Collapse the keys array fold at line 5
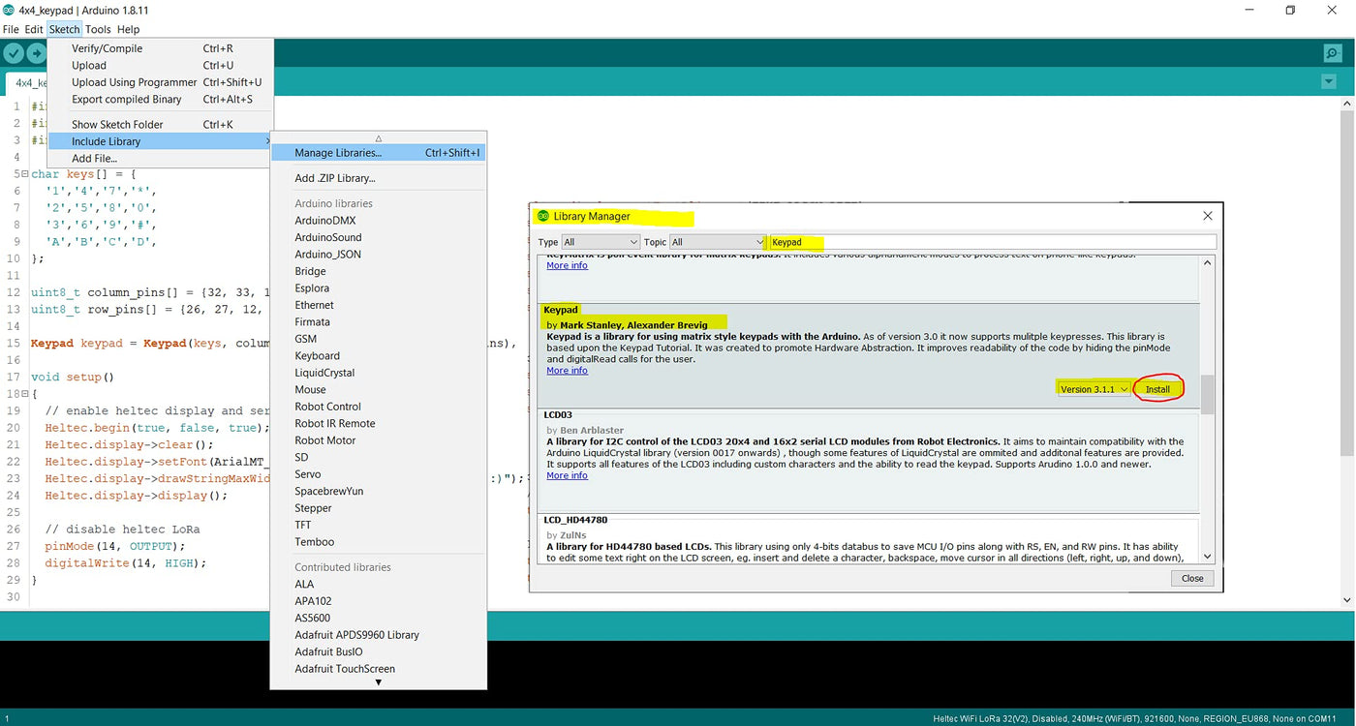 tap(22, 174)
